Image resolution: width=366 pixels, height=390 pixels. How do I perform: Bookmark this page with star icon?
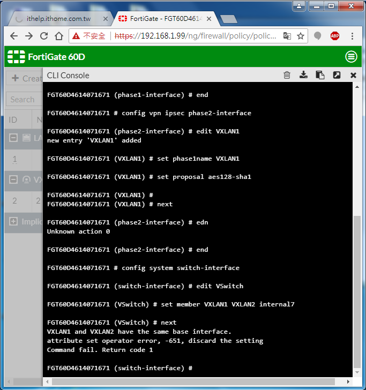point(301,36)
